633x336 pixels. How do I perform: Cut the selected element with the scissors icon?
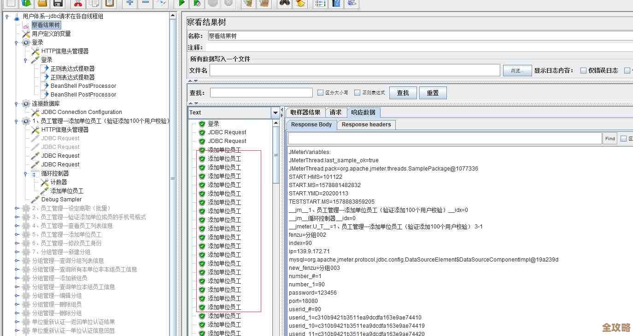tap(77, 3)
